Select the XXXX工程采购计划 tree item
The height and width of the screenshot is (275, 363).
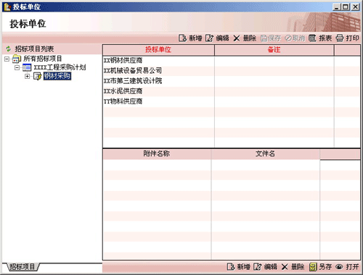pyautogui.click(x=60, y=67)
